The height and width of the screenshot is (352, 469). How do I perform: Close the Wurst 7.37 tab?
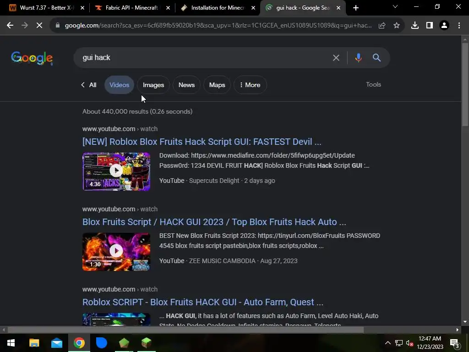(82, 8)
